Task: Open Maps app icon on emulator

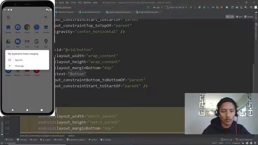Action: tap(46, 41)
